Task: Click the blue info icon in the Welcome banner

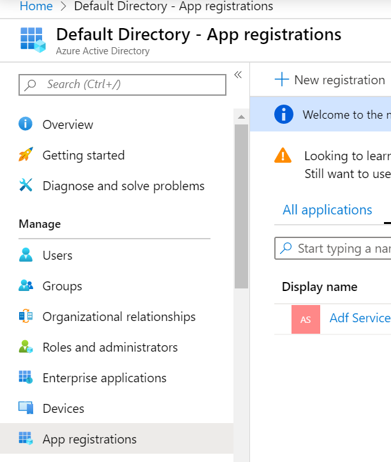Action: pos(284,114)
